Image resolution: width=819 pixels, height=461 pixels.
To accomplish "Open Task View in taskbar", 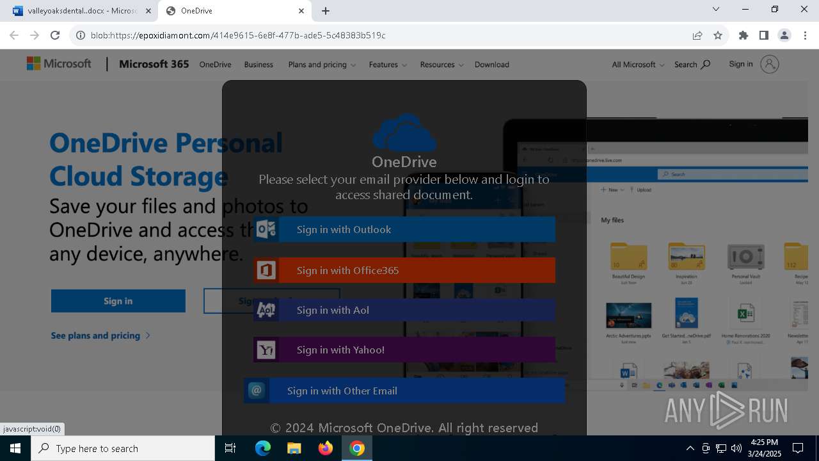I will pyautogui.click(x=230, y=448).
